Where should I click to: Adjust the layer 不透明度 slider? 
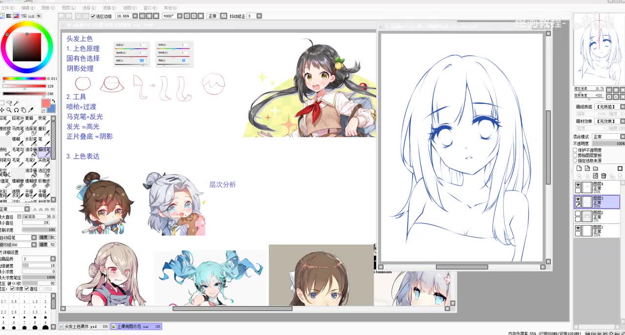[608, 144]
